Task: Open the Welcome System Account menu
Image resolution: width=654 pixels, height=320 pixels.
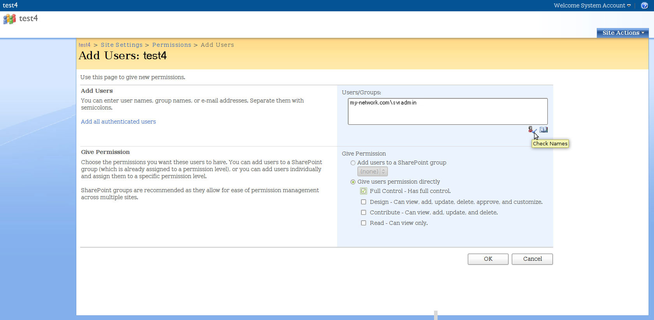Action: (592, 5)
